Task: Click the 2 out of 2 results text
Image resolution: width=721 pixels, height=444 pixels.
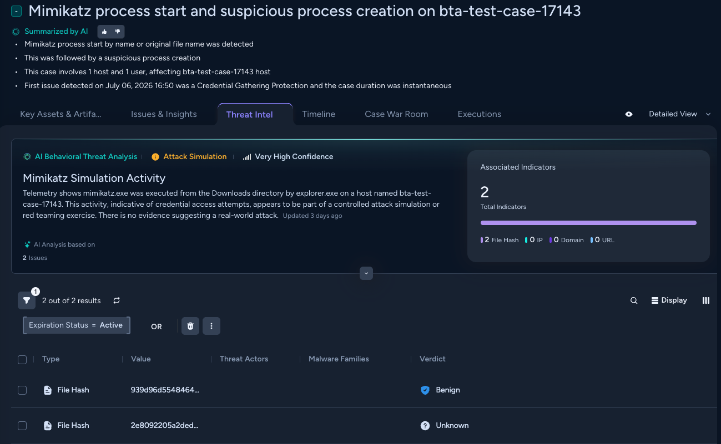Action: (x=72, y=300)
